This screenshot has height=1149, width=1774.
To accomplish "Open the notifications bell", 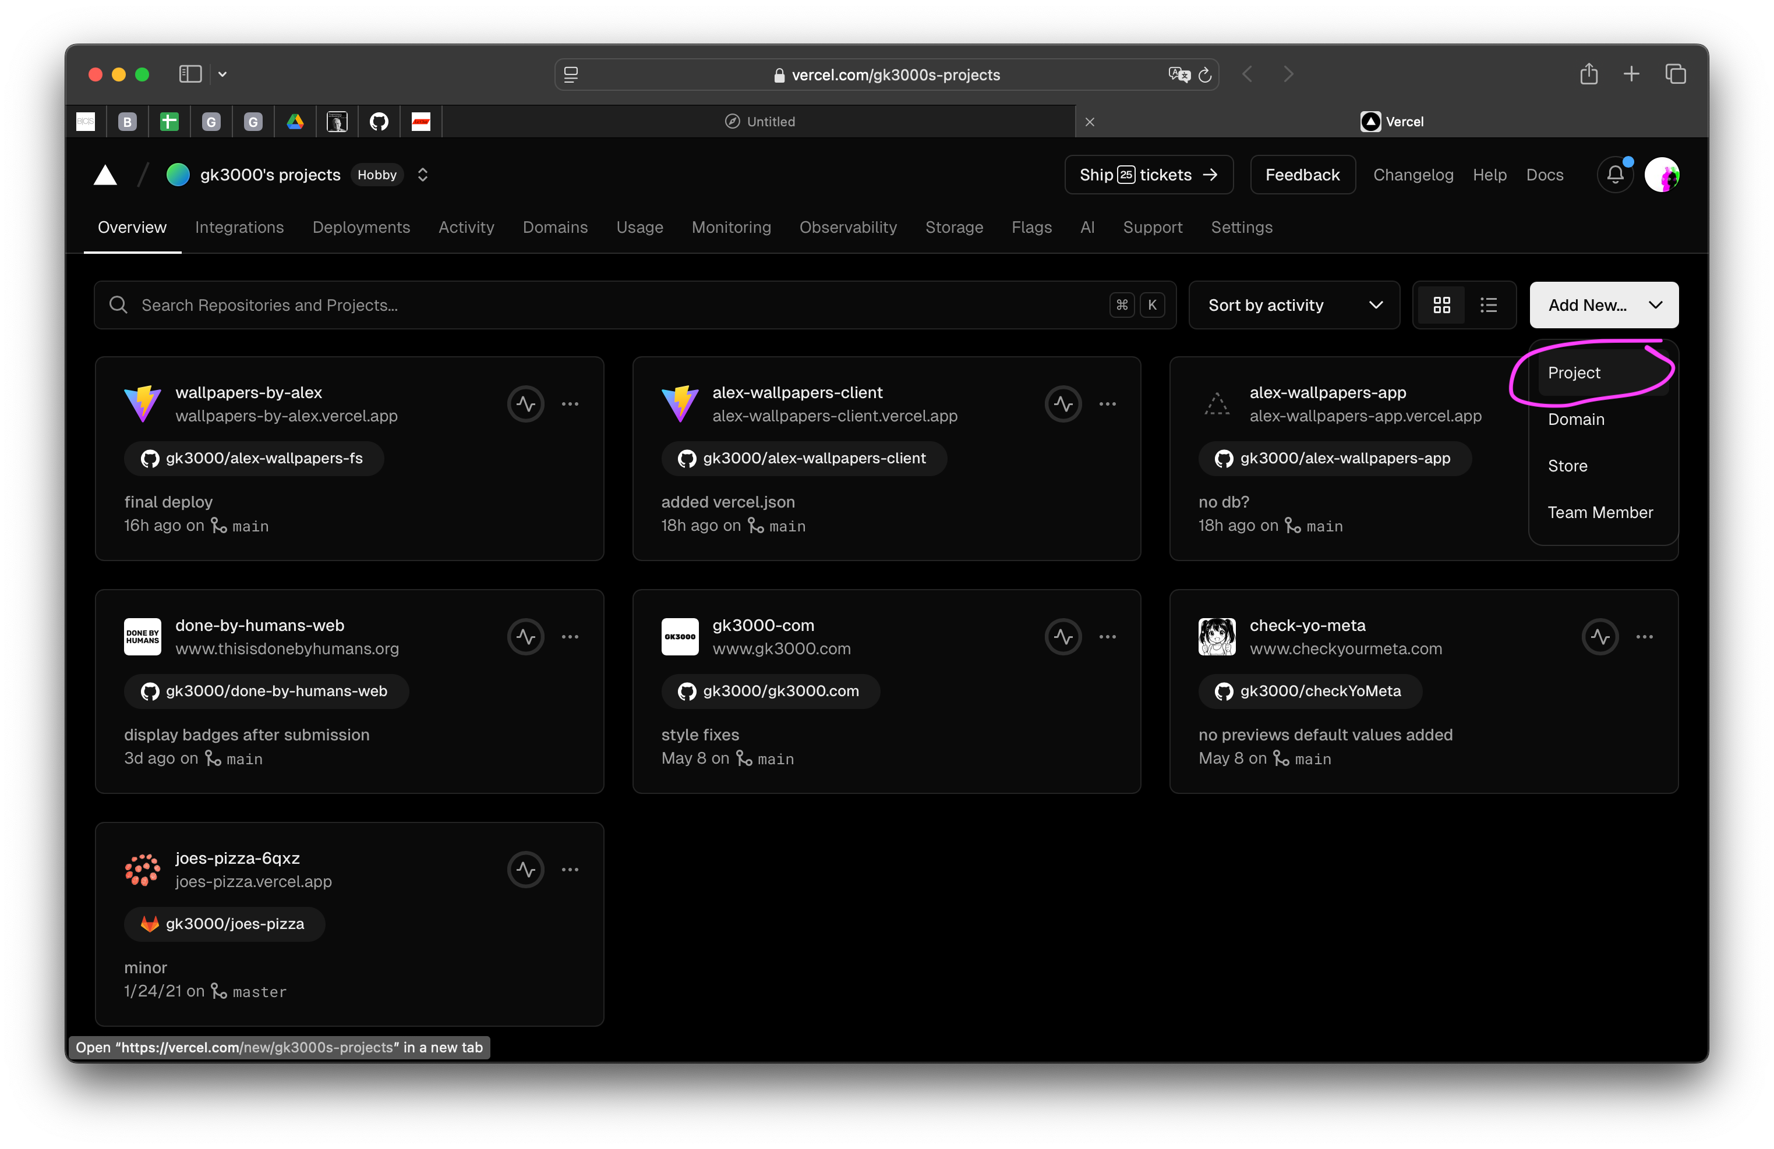I will pos(1614,175).
